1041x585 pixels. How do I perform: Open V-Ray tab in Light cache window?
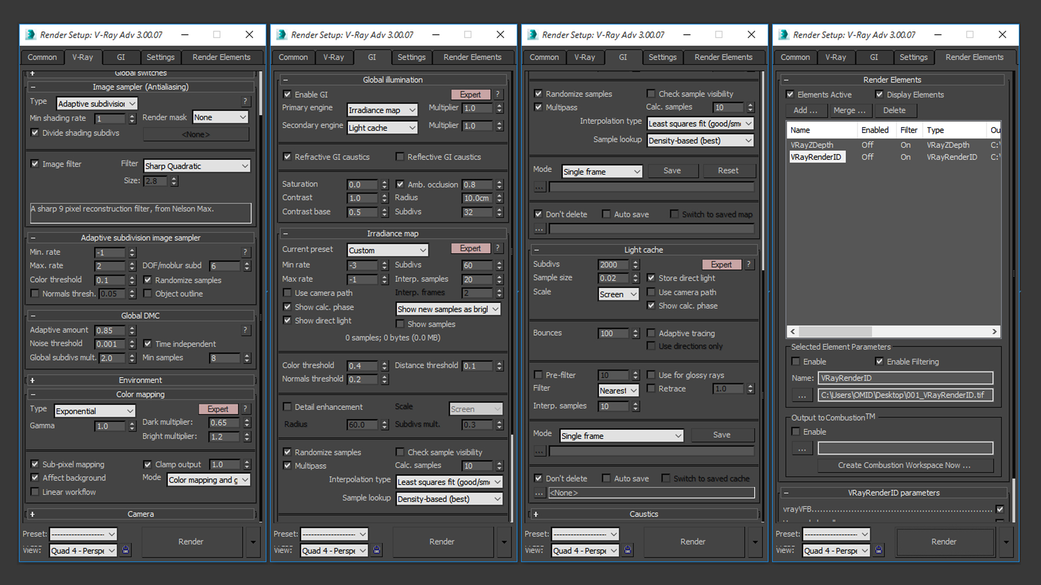click(584, 57)
